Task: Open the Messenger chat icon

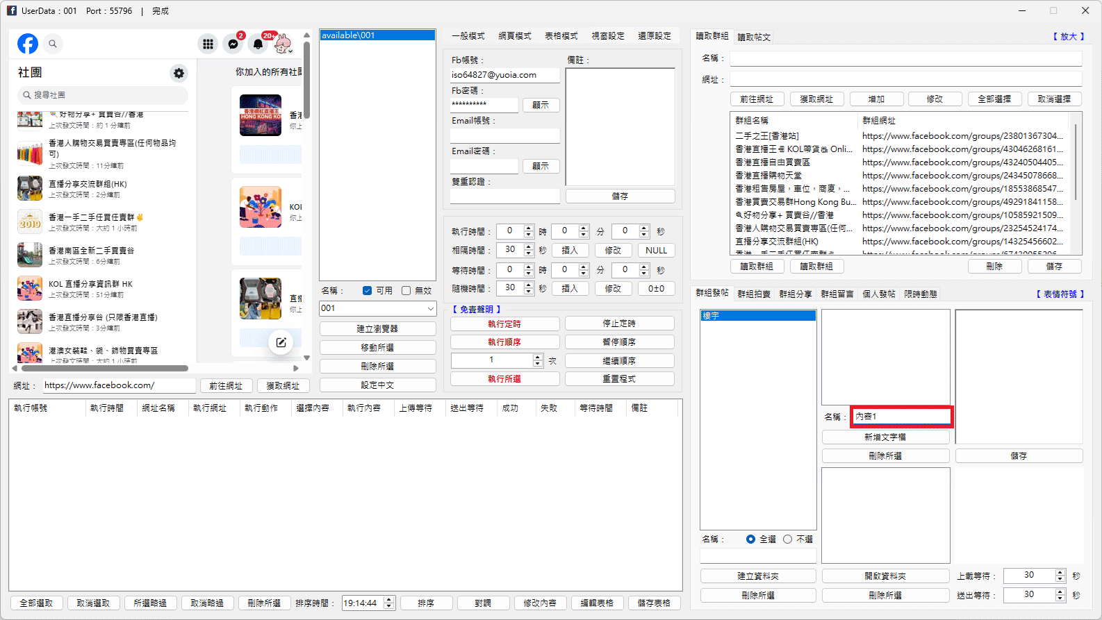Action: point(233,44)
